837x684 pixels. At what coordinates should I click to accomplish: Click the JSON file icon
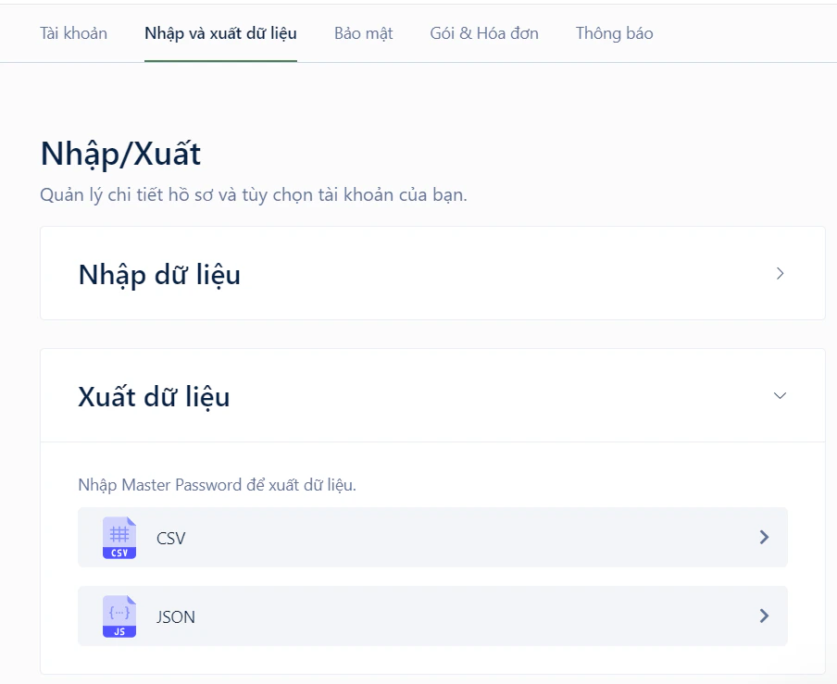click(118, 616)
